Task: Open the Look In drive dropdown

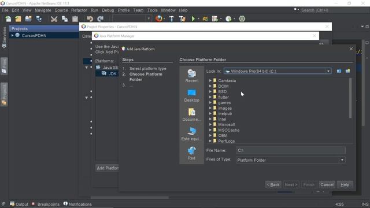Action: 328,71
